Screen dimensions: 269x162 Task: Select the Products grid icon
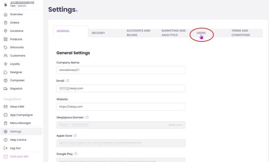pos(6,39)
